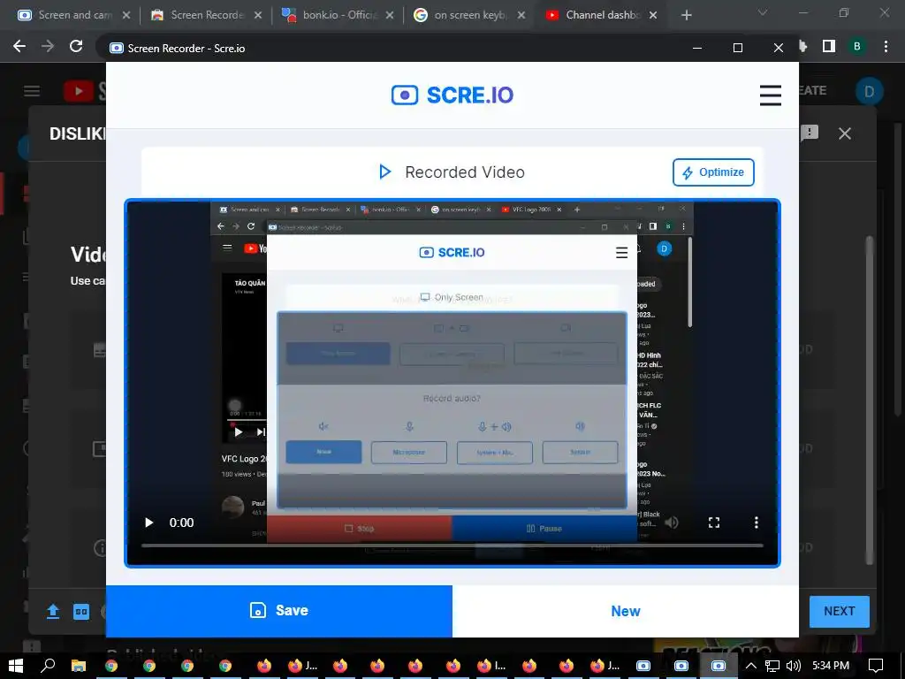Open the Windows Start menu
The height and width of the screenshot is (679, 905).
pyautogui.click(x=15, y=666)
